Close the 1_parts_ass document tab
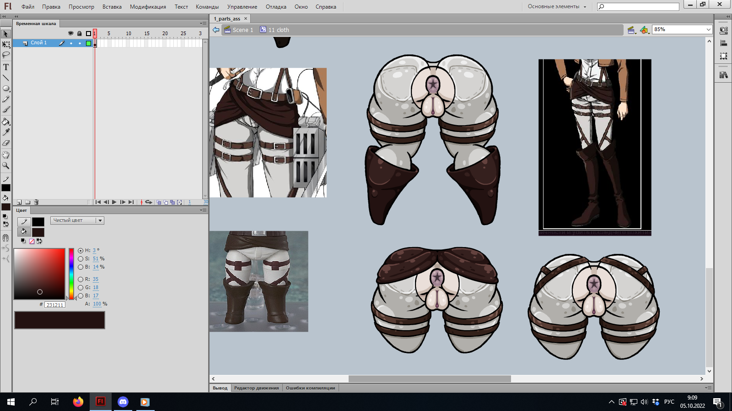732x411 pixels. pyautogui.click(x=246, y=19)
